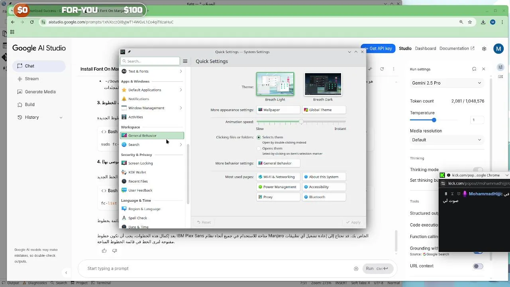The image size is (510, 287).
Task: Close the Run settings panel
Action: [x=484, y=69]
